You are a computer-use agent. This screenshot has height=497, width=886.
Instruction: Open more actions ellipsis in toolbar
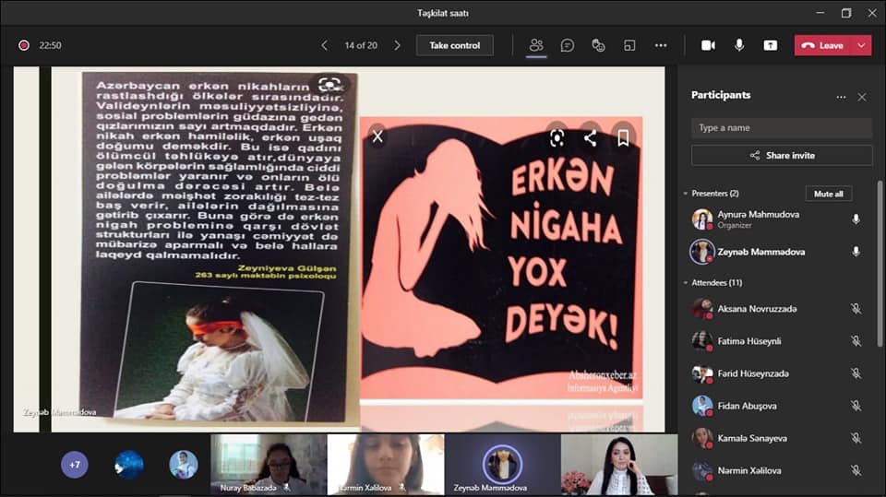(661, 45)
